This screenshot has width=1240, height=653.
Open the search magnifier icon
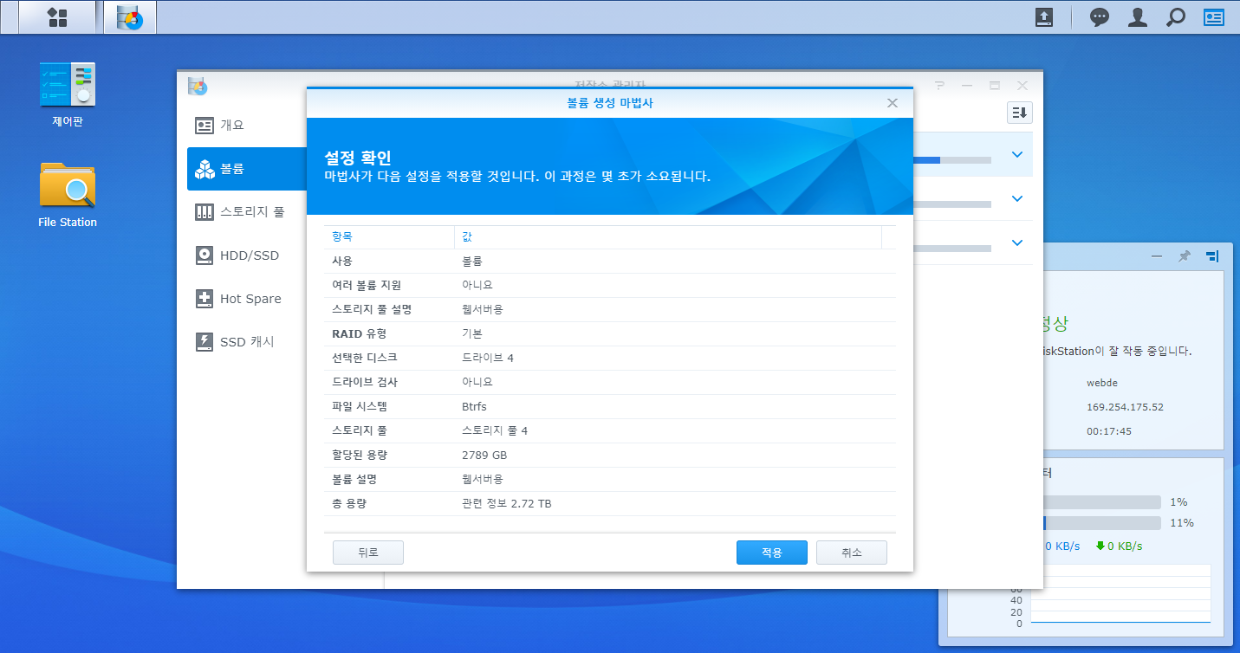pyautogui.click(x=1176, y=16)
